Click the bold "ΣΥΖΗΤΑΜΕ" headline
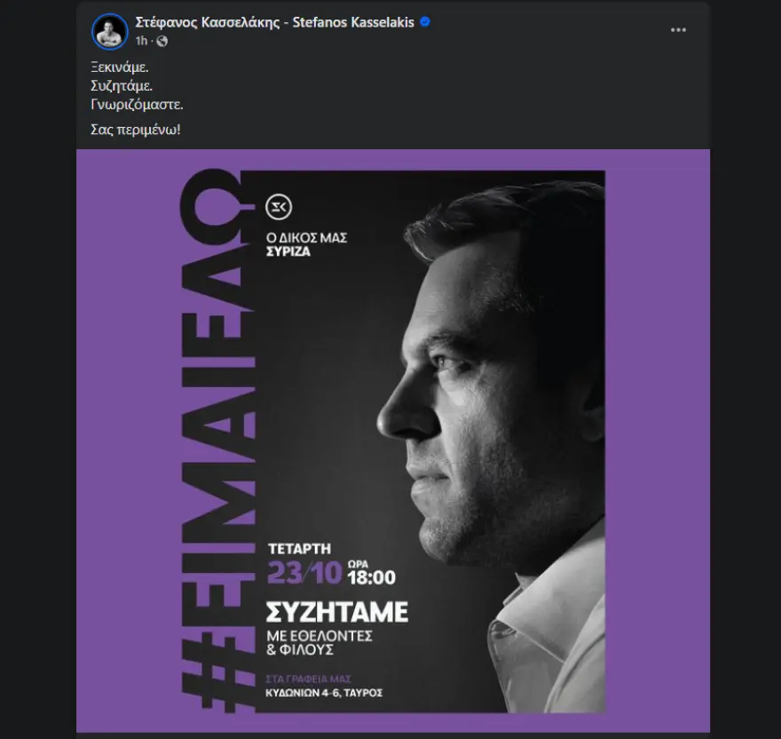781x739 pixels. point(337,612)
